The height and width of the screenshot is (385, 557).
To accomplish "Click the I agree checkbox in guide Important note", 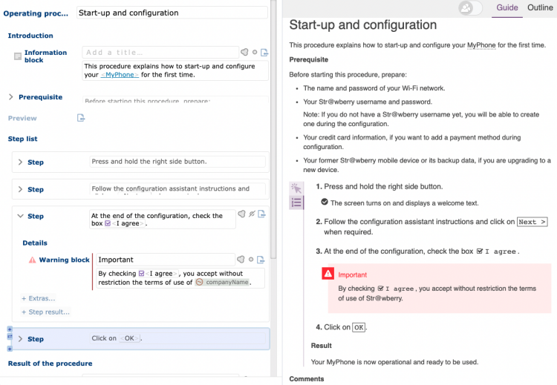I will 380,289.
